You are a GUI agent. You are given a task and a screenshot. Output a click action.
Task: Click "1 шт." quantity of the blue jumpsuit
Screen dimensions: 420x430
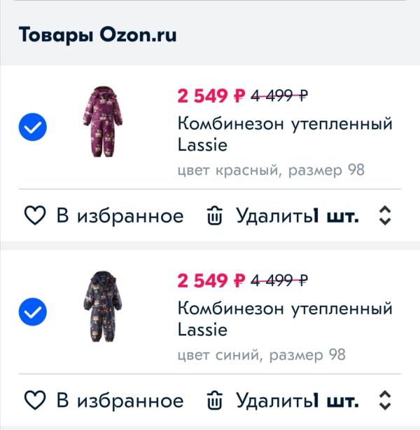tap(337, 401)
